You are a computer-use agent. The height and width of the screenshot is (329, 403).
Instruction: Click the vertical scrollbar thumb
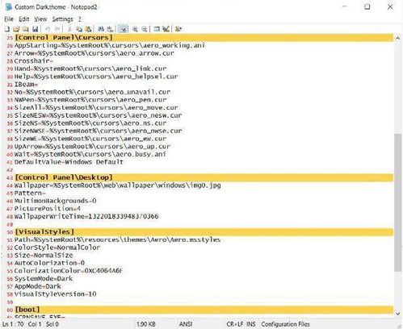(397, 202)
